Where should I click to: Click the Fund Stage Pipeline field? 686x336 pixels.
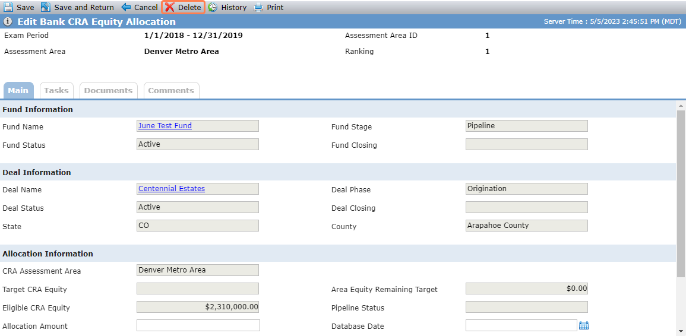click(x=527, y=126)
